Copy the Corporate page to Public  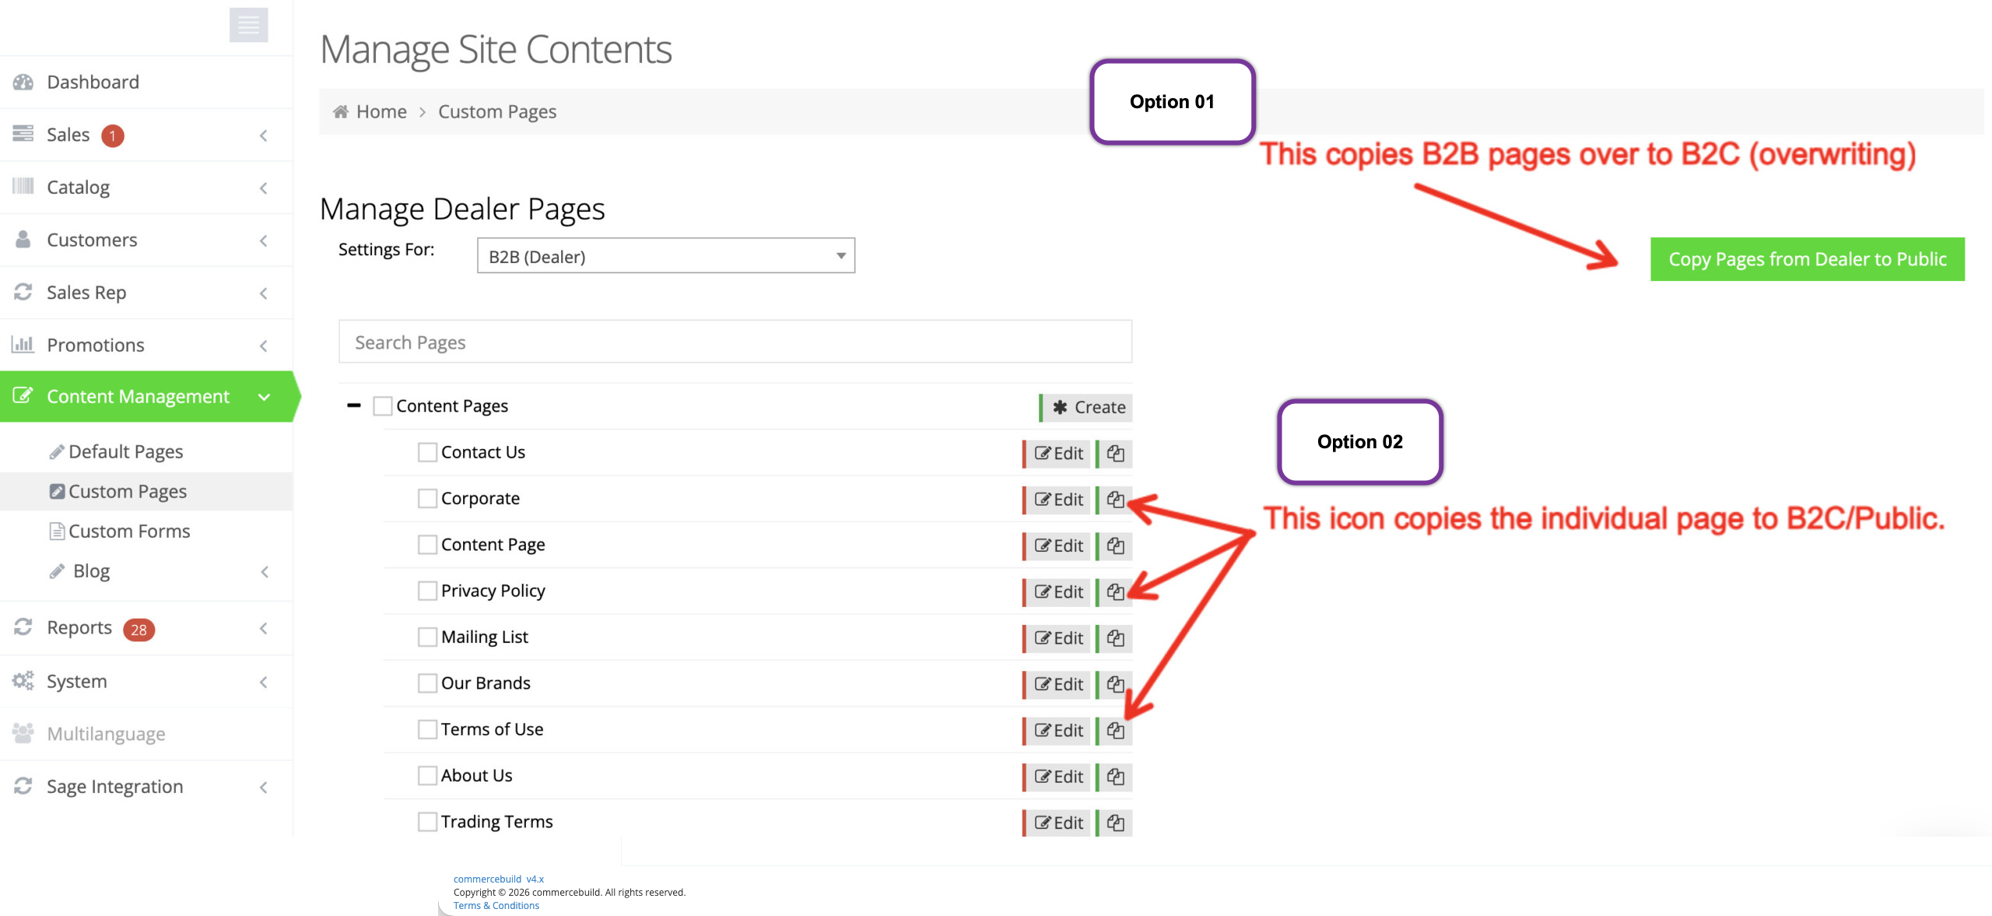(x=1115, y=500)
